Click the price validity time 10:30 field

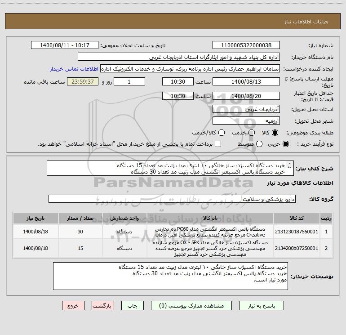[x=178, y=96]
